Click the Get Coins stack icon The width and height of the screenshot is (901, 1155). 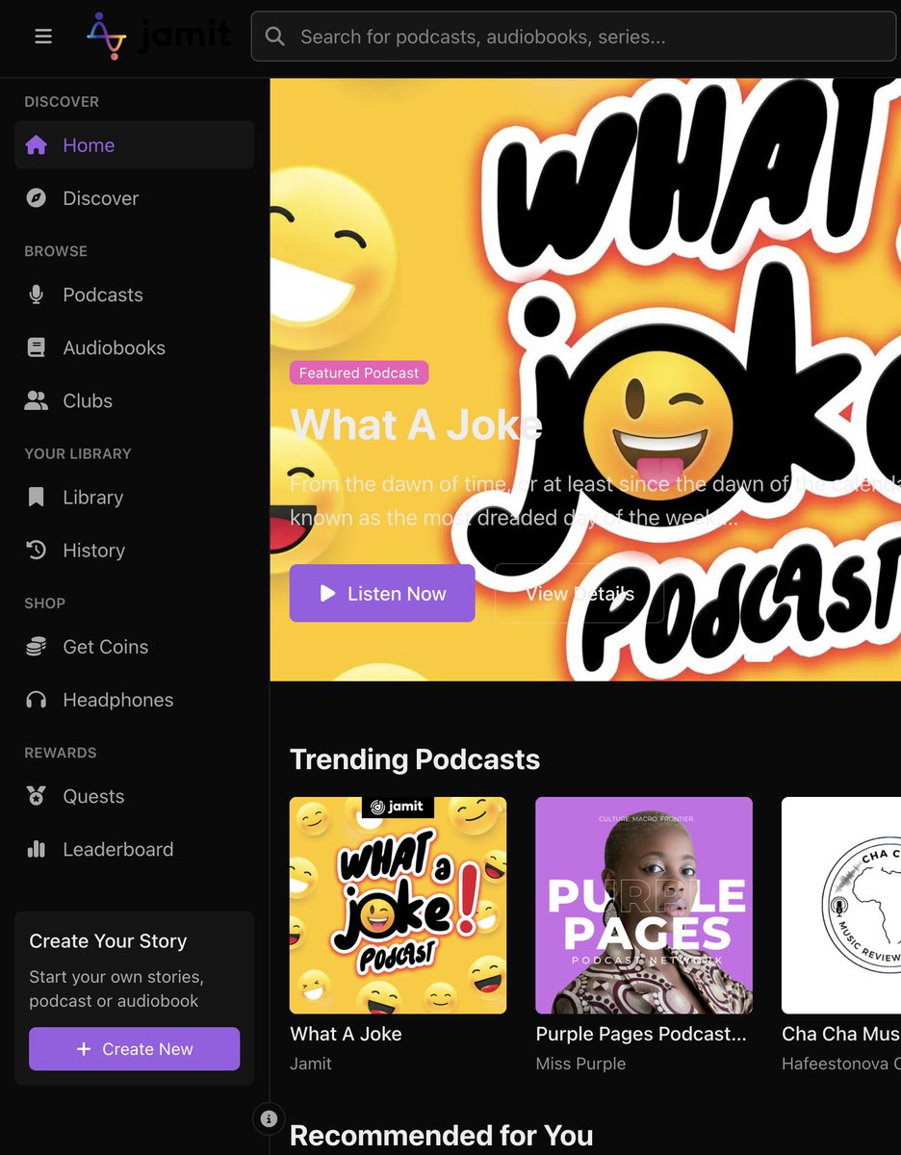coord(37,647)
